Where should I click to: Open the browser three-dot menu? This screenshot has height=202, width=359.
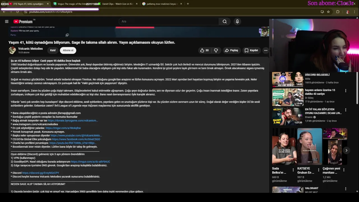coord(355,12)
